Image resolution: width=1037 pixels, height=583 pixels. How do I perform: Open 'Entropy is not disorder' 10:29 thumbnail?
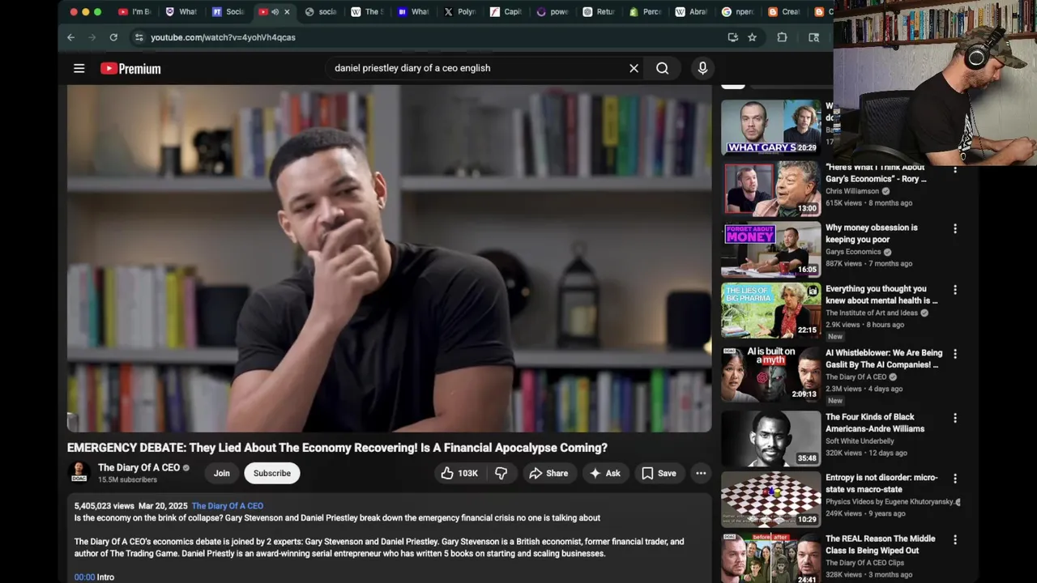coord(771,500)
